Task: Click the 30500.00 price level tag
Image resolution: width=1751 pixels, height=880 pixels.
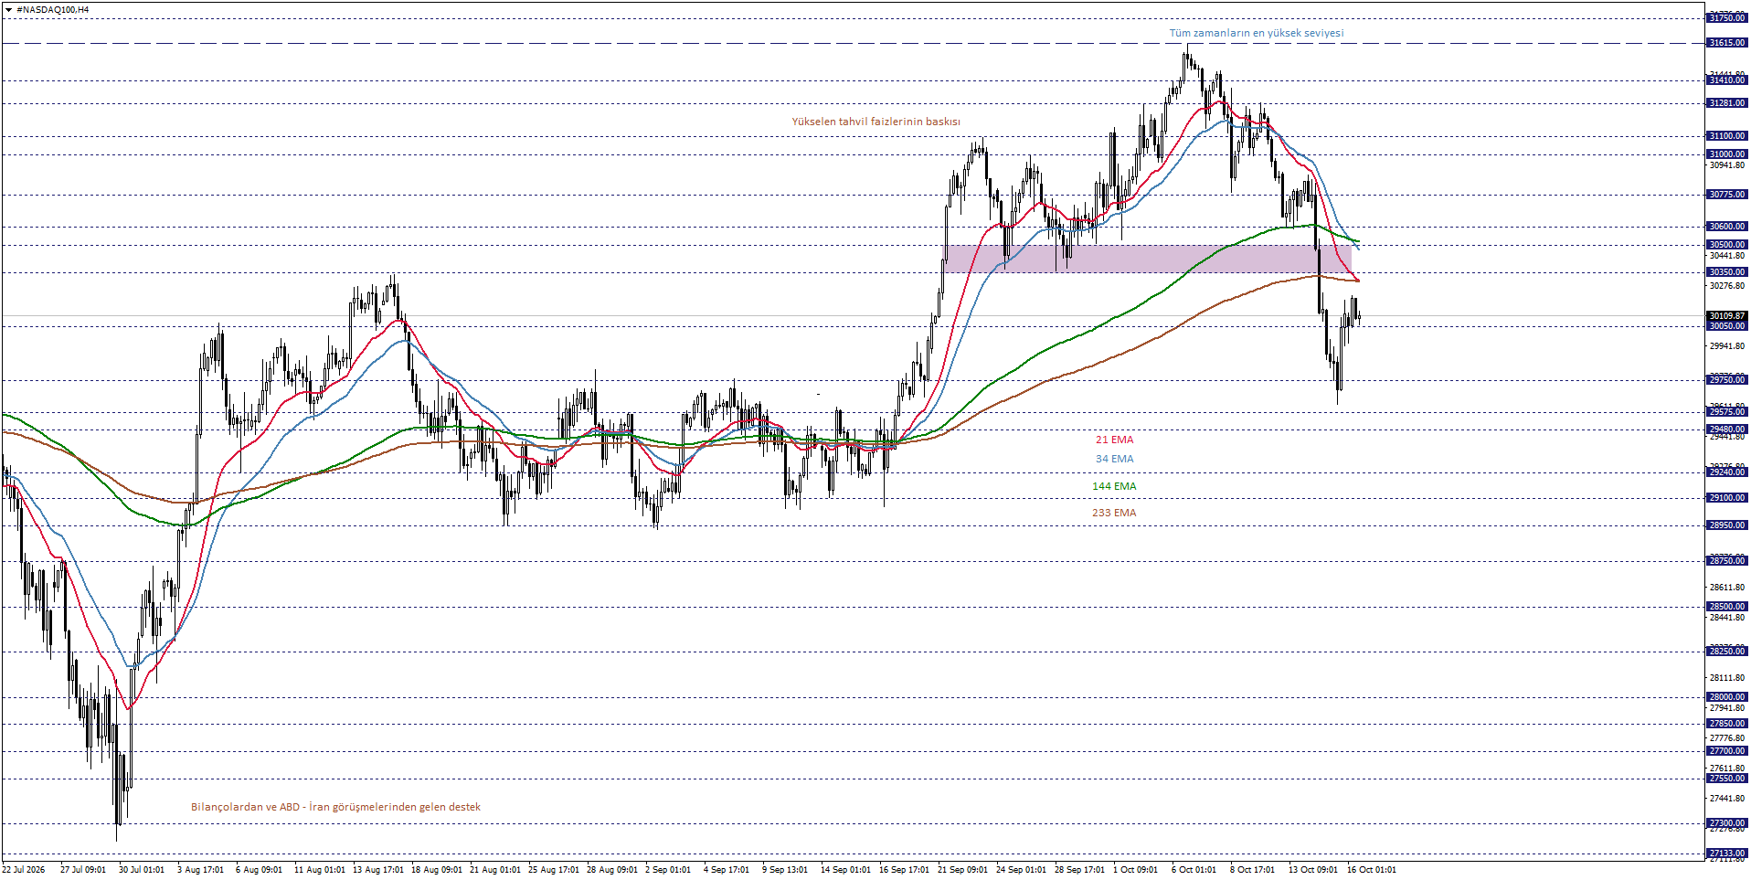Action: point(1726,245)
